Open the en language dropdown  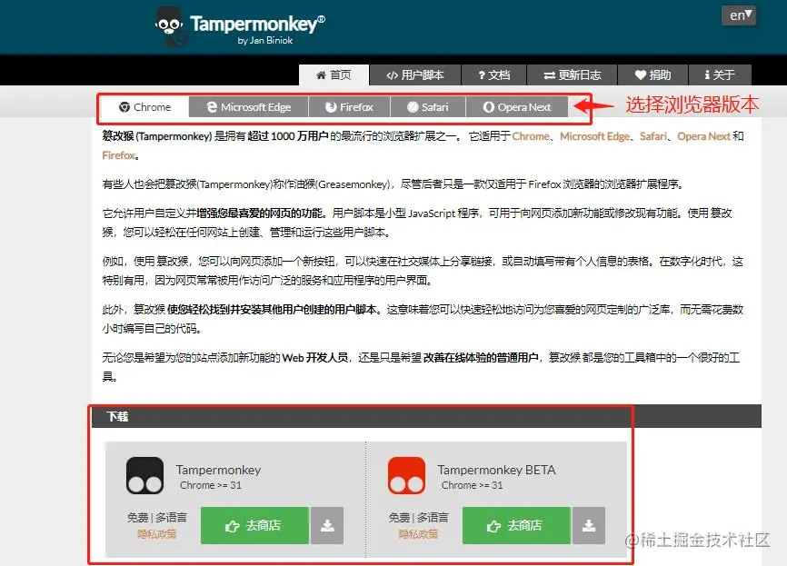click(x=739, y=15)
